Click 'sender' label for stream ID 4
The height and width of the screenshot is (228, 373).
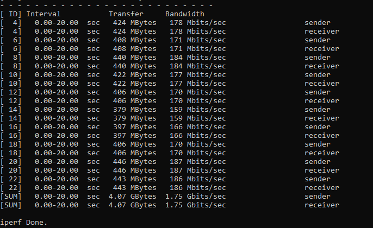pos(318,22)
